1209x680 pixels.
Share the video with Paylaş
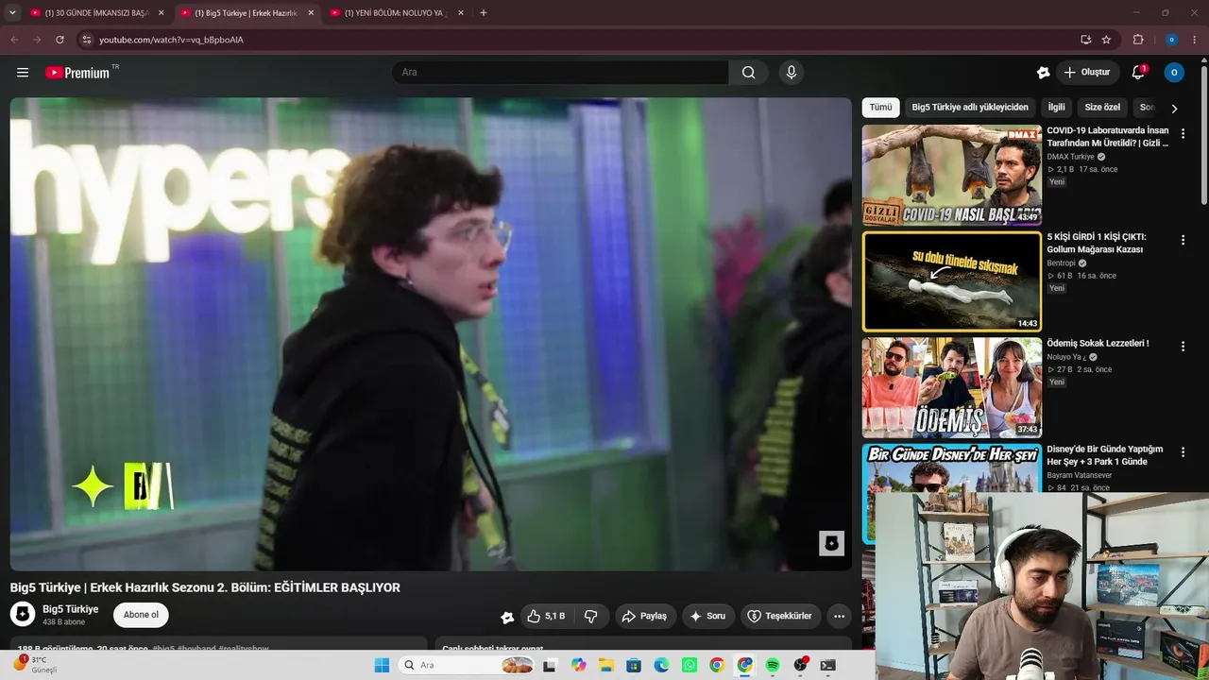coord(644,616)
